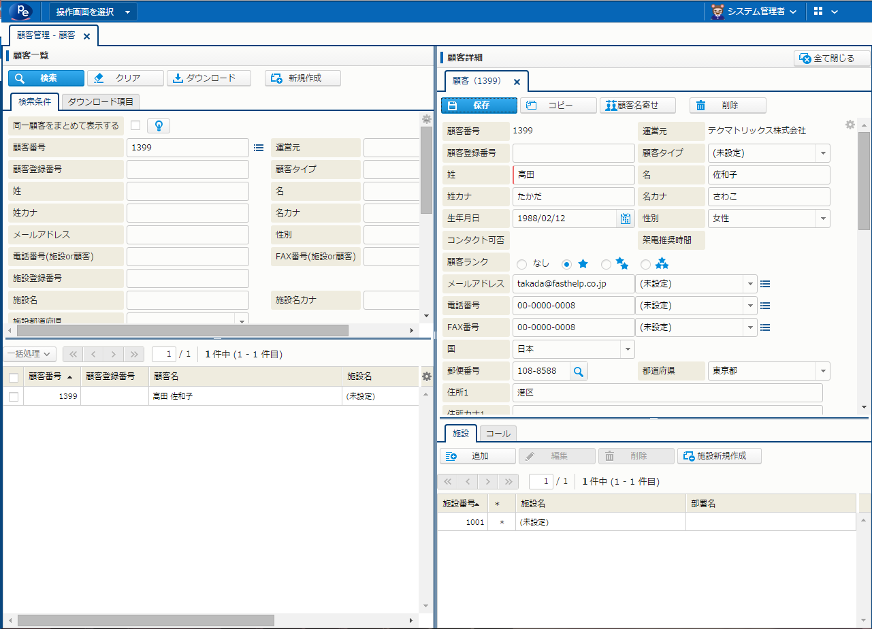
Task: Toggle the 同一顧客をまとめて表示する checkbox
Action: [x=135, y=125]
